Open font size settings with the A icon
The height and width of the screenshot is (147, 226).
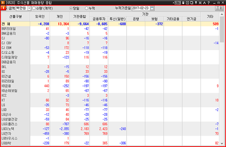click(x=204, y=3)
